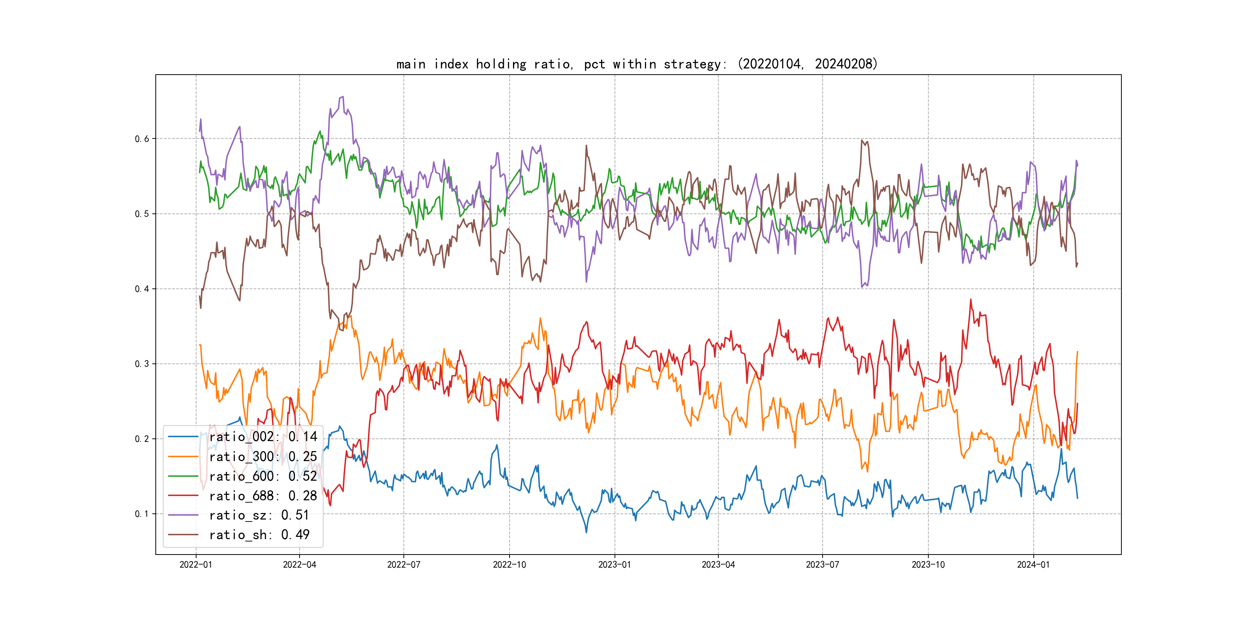Viewport: 1246px width, 623px height.
Task: Click the 2023-01 x-axis tick label
Action: (614, 565)
